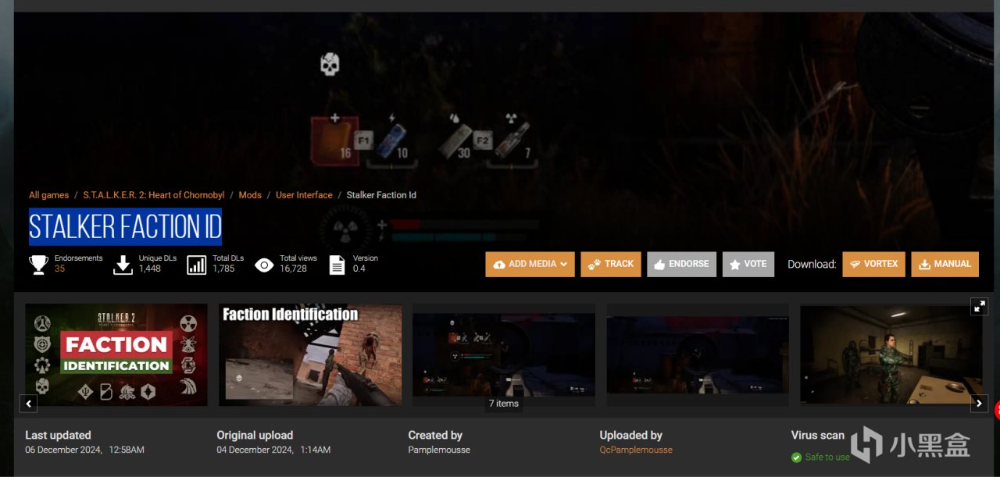
Task: Click the 7 items gallery counter
Action: click(504, 404)
